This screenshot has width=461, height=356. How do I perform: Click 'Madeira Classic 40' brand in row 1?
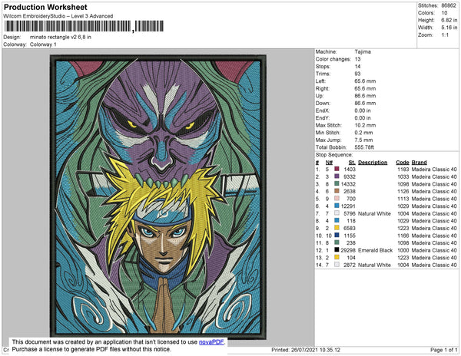(x=434, y=170)
